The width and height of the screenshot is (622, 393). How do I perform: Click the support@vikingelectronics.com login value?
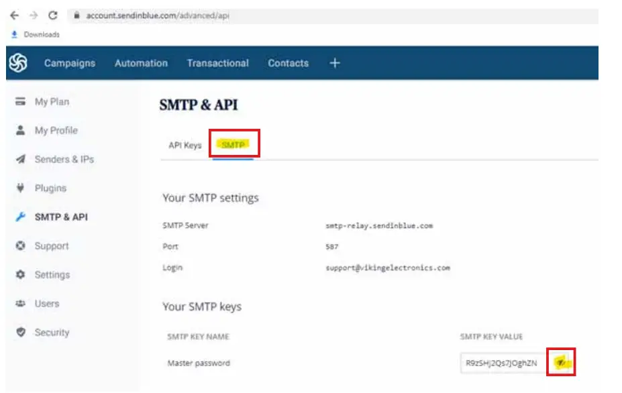click(388, 268)
